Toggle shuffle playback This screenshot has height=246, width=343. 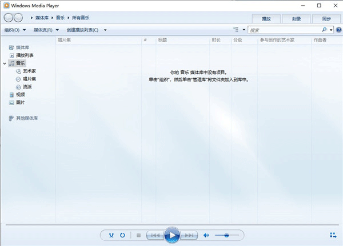(x=111, y=235)
